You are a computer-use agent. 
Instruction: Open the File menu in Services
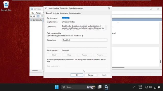(32, 13)
